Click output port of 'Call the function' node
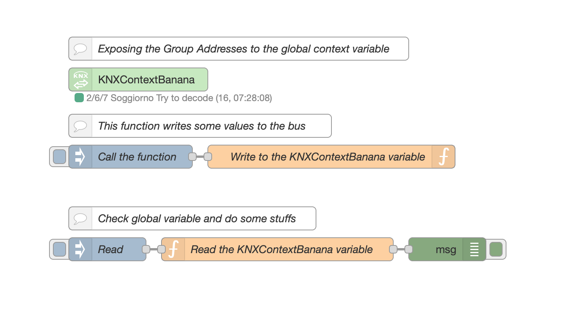Screen dimensions: 581x311 click(192, 157)
